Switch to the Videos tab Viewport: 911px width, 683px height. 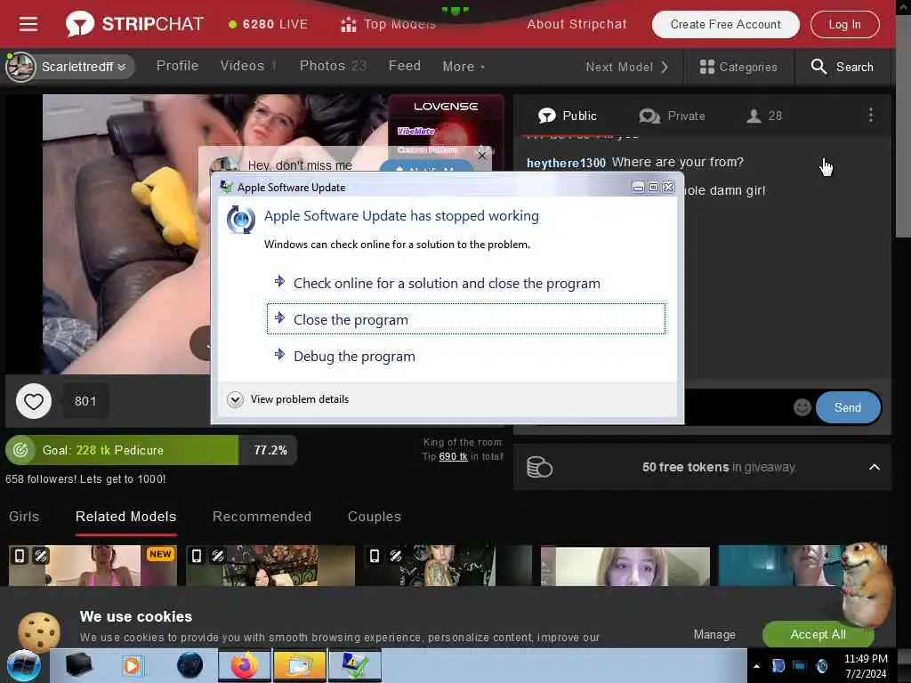click(x=248, y=66)
